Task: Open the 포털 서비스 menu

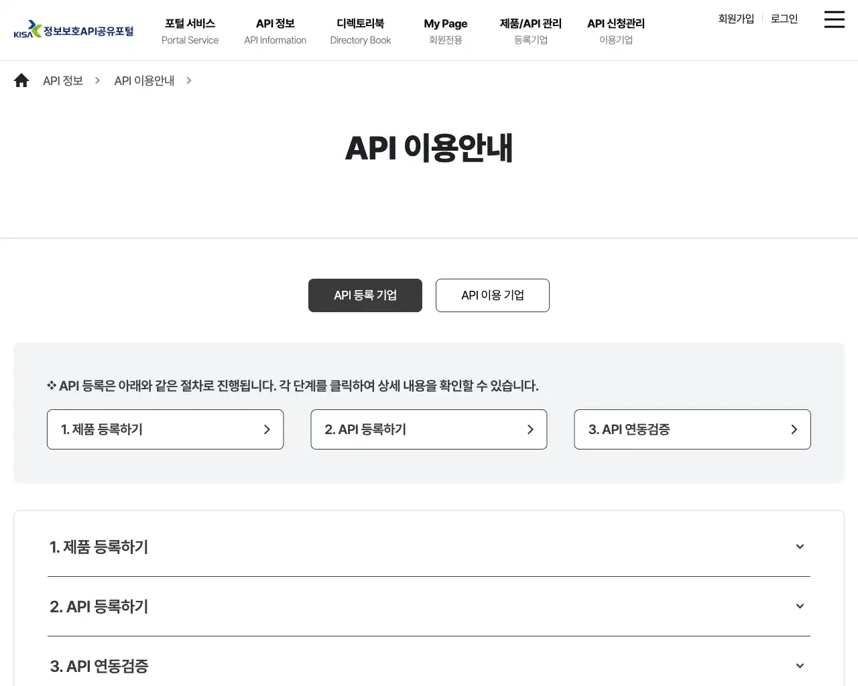Action: [x=190, y=31]
